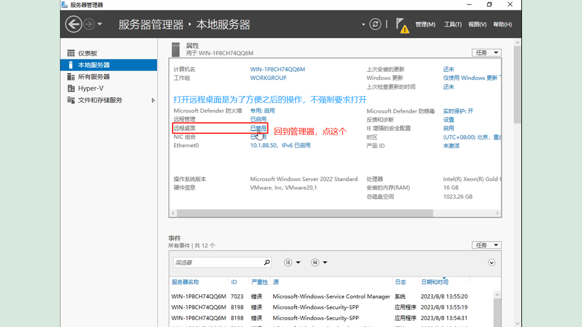Sort events by ID column
Image resolution: width=582 pixels, height=327 pixels.
click(x=234, y=282)
